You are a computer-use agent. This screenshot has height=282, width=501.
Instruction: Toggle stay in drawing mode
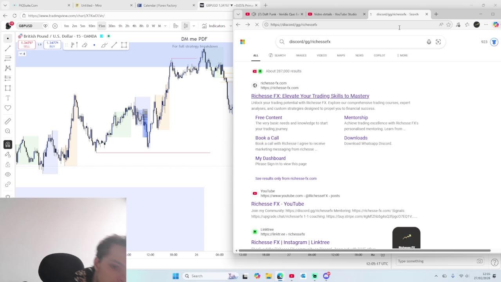coord(7,155)
